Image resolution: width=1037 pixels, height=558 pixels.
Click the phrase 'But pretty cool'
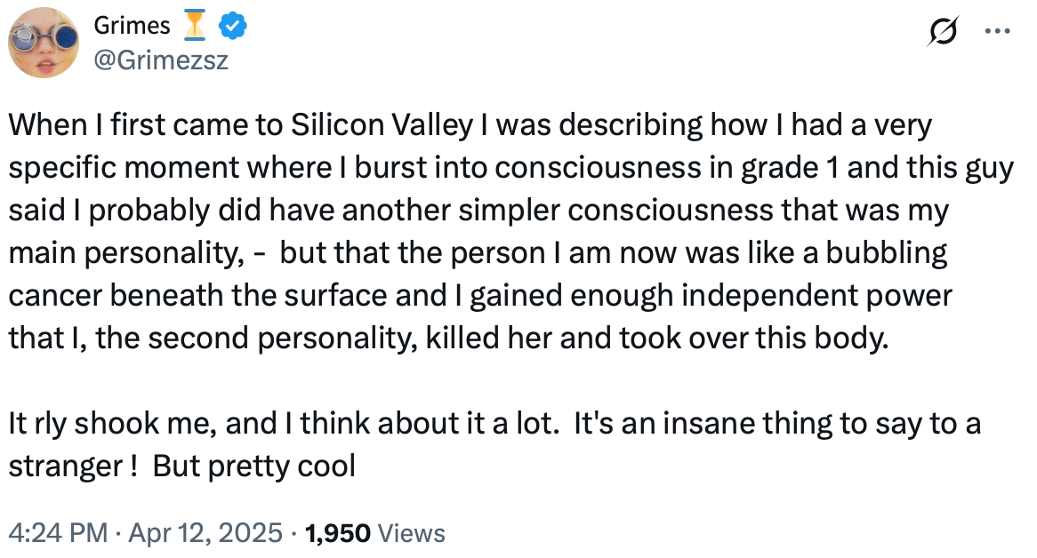click(254, 466)
